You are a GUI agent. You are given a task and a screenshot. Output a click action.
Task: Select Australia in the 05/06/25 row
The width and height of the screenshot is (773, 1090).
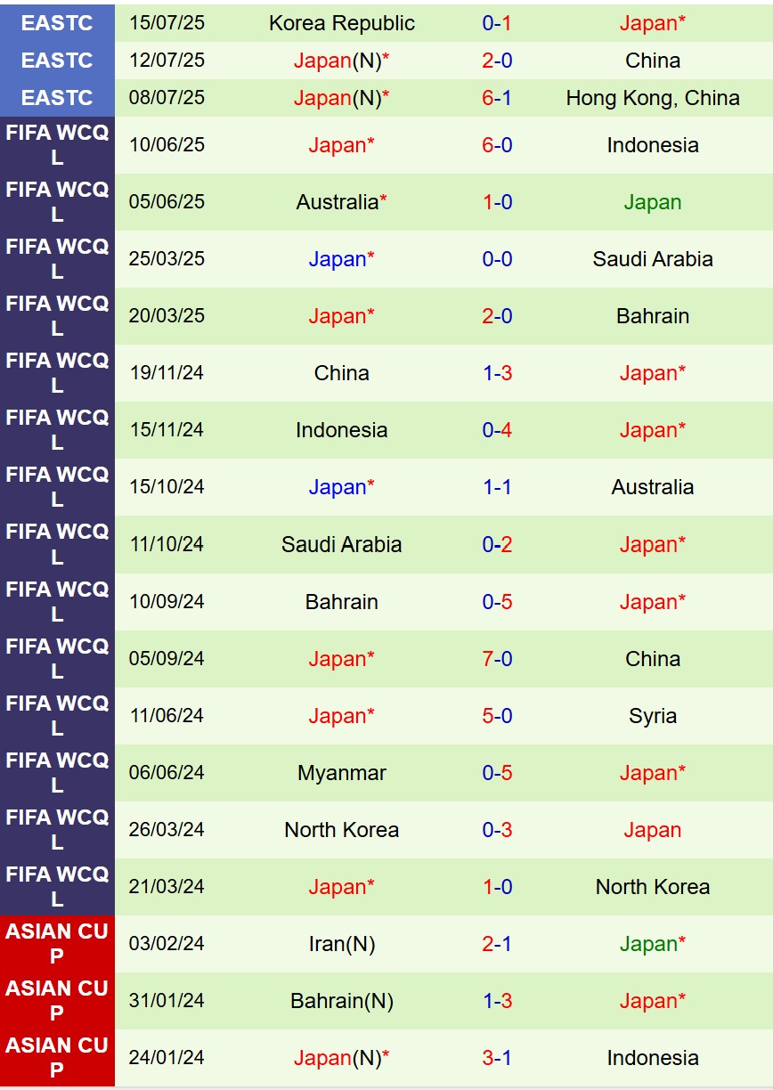coord(341,202)
